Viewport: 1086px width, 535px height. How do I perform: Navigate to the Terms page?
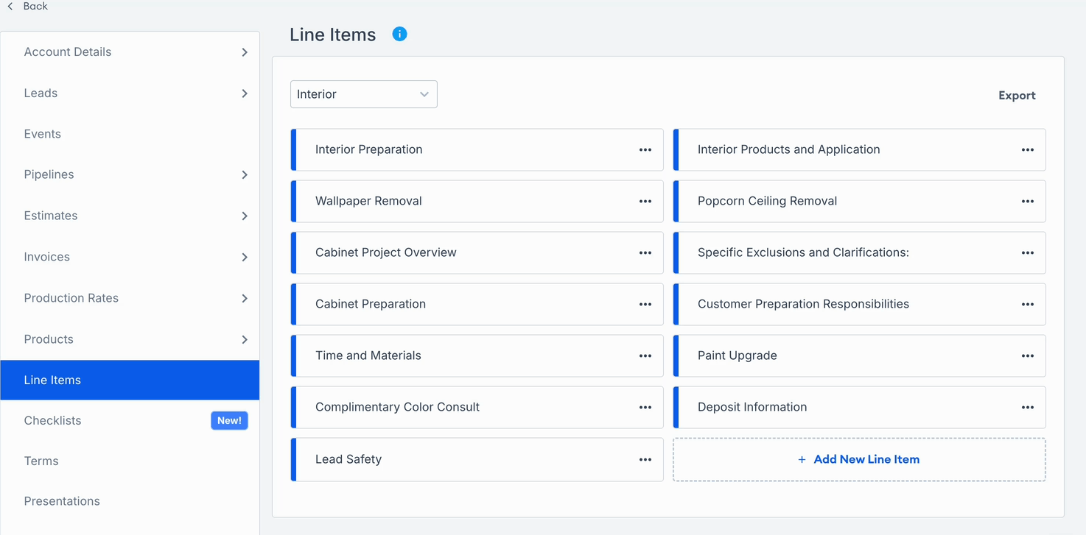(130, 461)
